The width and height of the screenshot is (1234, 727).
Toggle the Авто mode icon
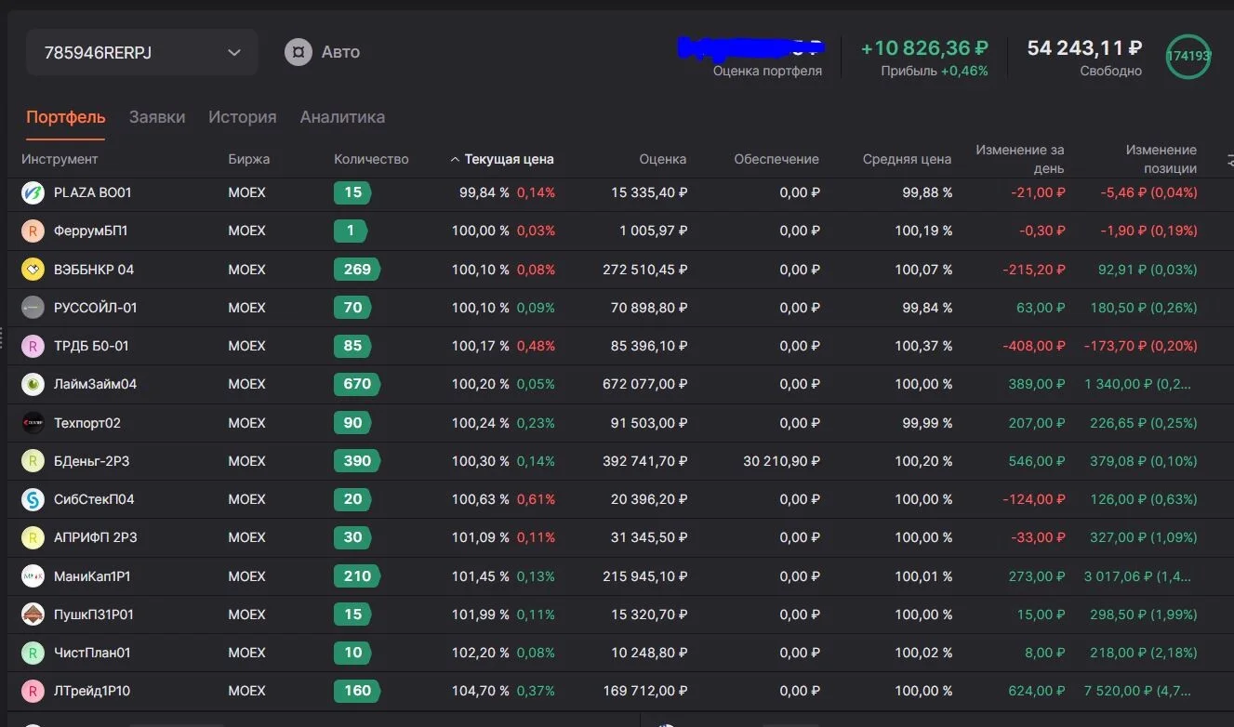[x=299, y=52]
